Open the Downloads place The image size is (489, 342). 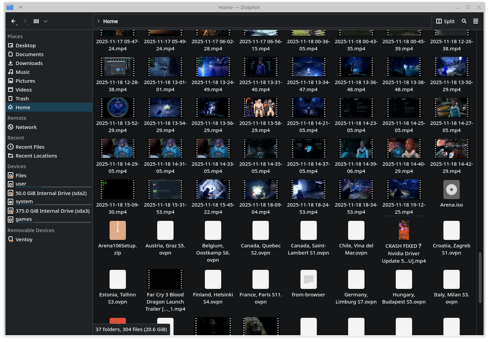pyautogui.click(x=49, y=63)
